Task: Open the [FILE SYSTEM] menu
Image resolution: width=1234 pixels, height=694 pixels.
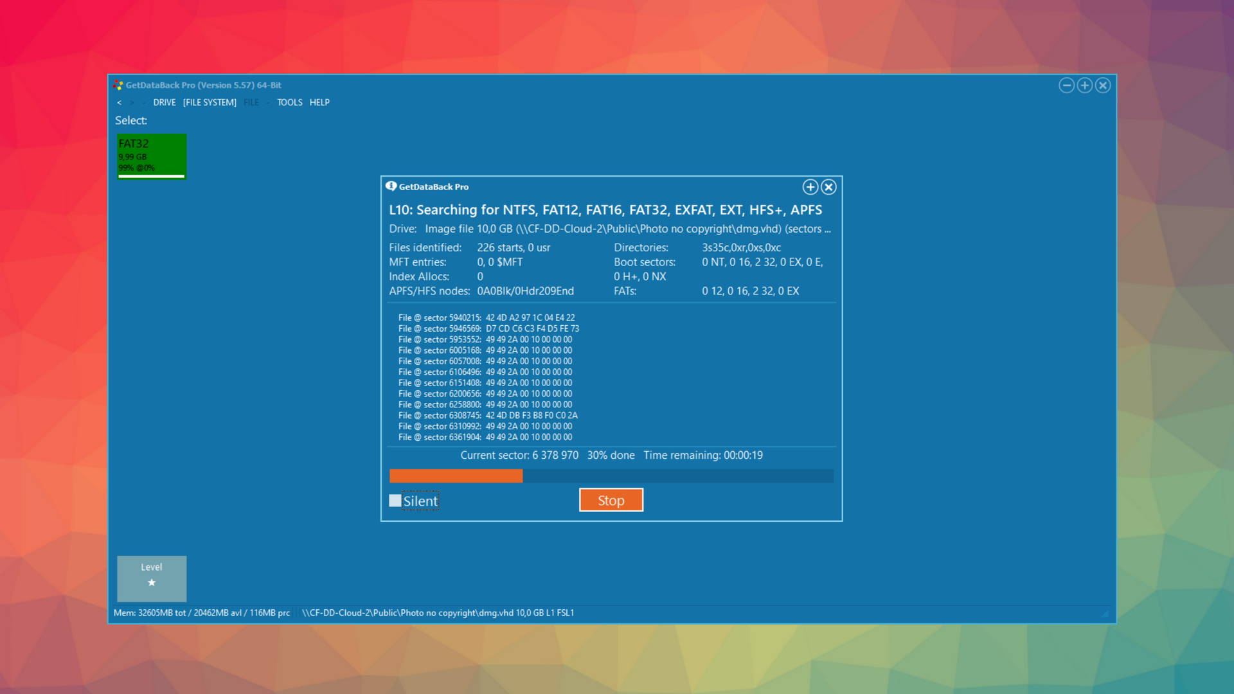Action: [210, 102]
